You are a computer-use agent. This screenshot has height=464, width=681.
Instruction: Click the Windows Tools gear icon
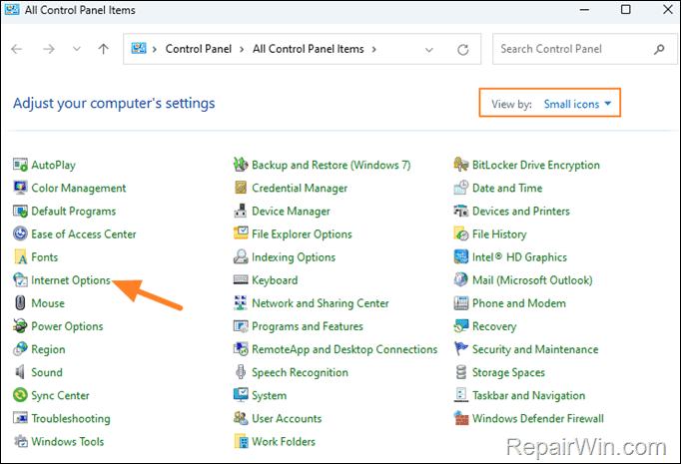[20, 441]
